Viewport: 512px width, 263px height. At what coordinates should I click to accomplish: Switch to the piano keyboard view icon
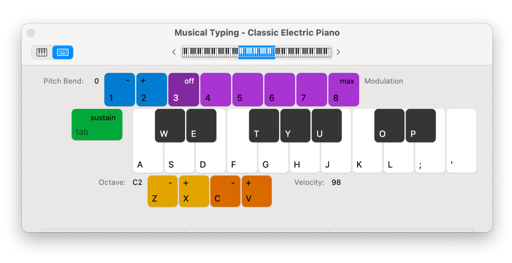click(x=42, y=52)
